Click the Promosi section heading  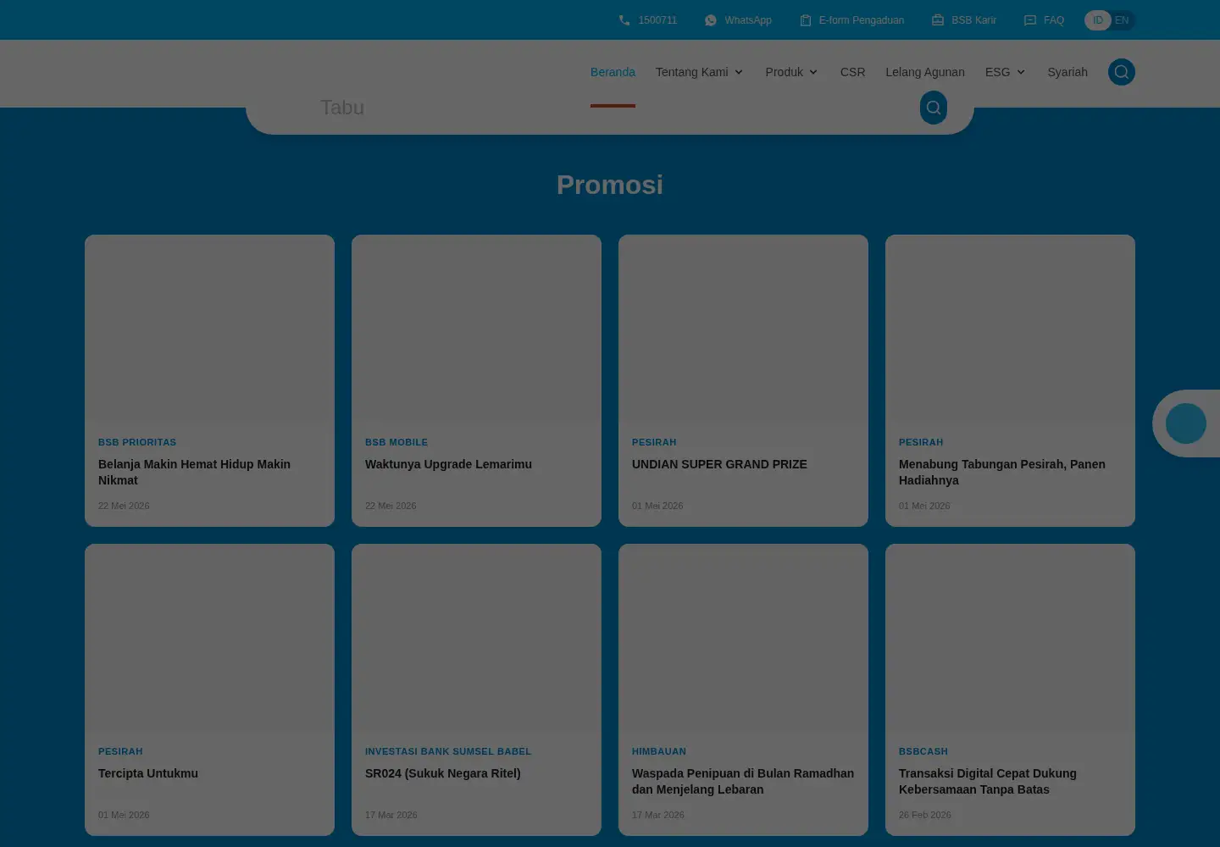pos(610,185)
